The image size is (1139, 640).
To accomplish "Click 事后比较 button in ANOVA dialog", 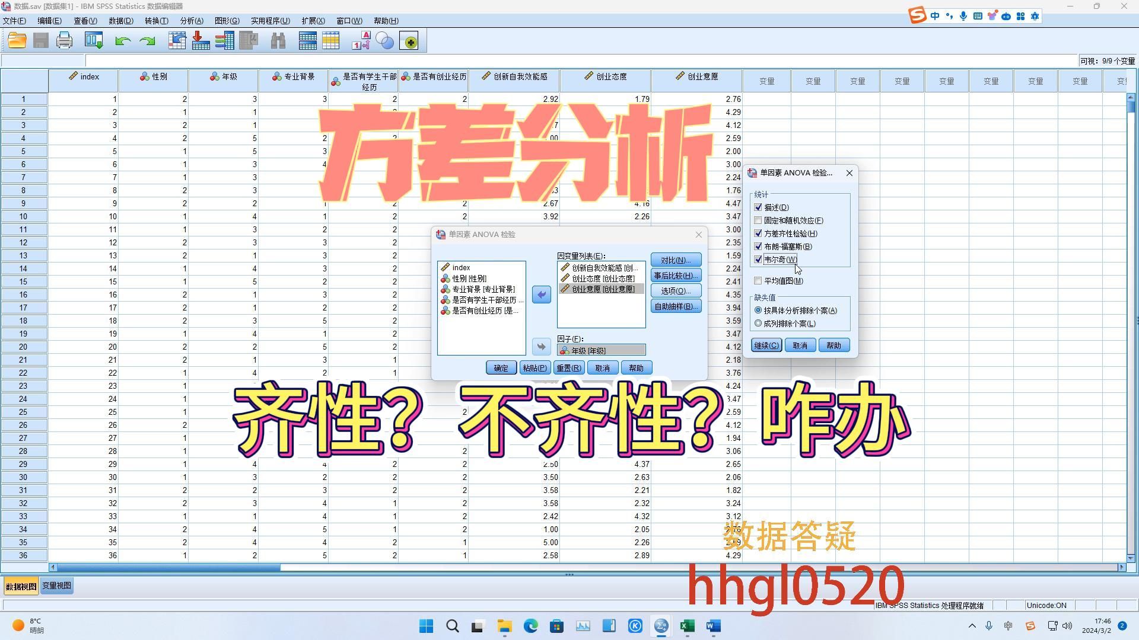I will 675,275.
